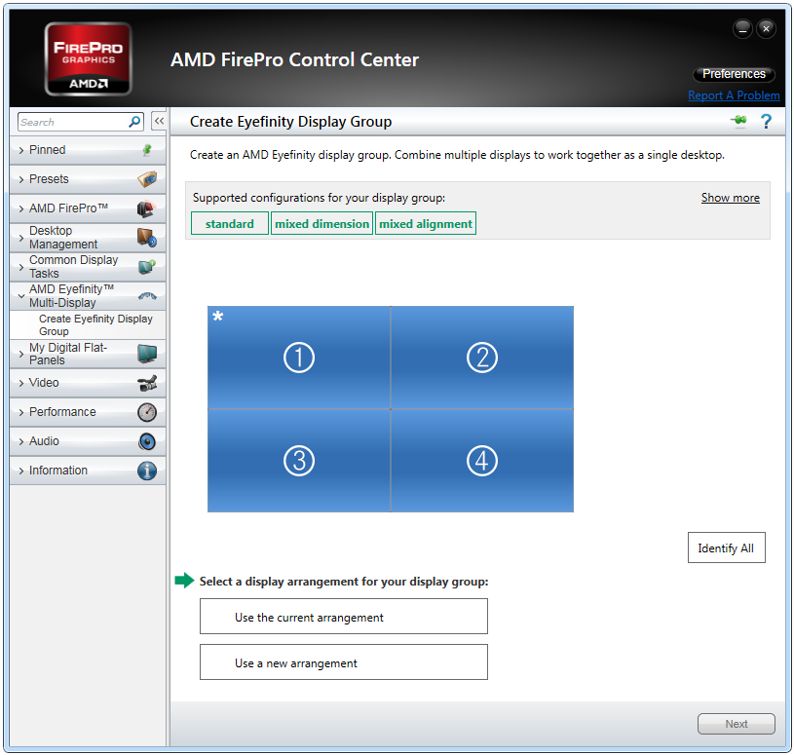Select display 4 in the layout grid
Screen dimensions: 794x755
tap(482, 461)
